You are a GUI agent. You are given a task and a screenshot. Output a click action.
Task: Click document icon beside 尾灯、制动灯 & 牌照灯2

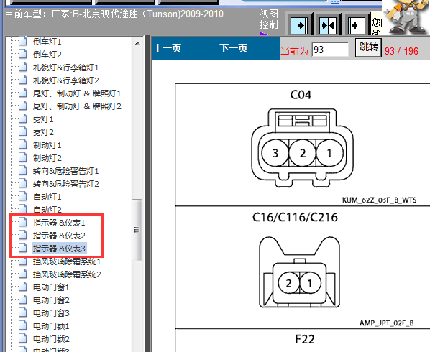click(23, 106)
